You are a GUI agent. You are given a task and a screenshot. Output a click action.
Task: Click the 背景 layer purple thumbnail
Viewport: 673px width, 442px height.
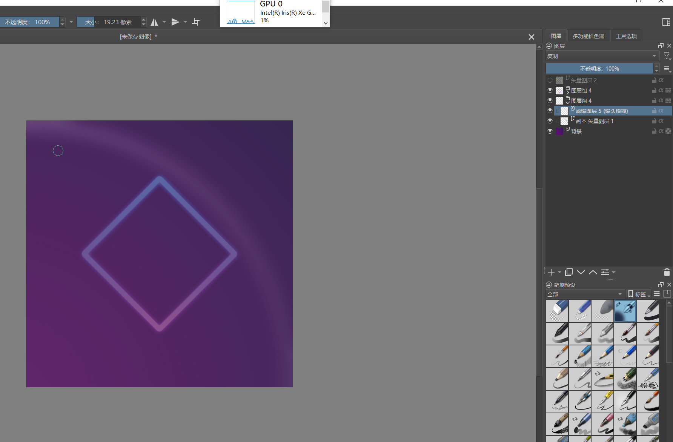click(x=559, y=131)
